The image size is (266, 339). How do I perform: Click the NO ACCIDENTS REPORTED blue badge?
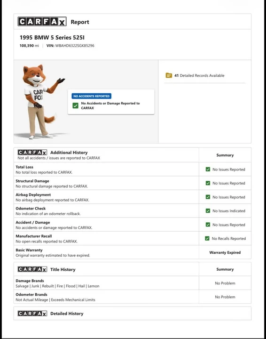(x=92, y=96)
